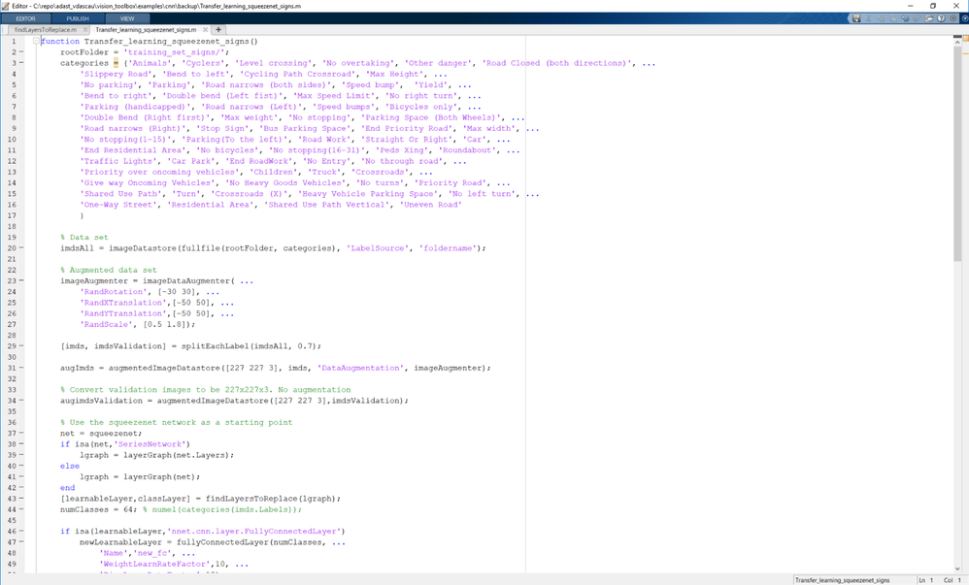Toggle breakpoint on line 34 augimdsValidation
Viewport: 969px width, 585px height.
click(x=21, y=401)
